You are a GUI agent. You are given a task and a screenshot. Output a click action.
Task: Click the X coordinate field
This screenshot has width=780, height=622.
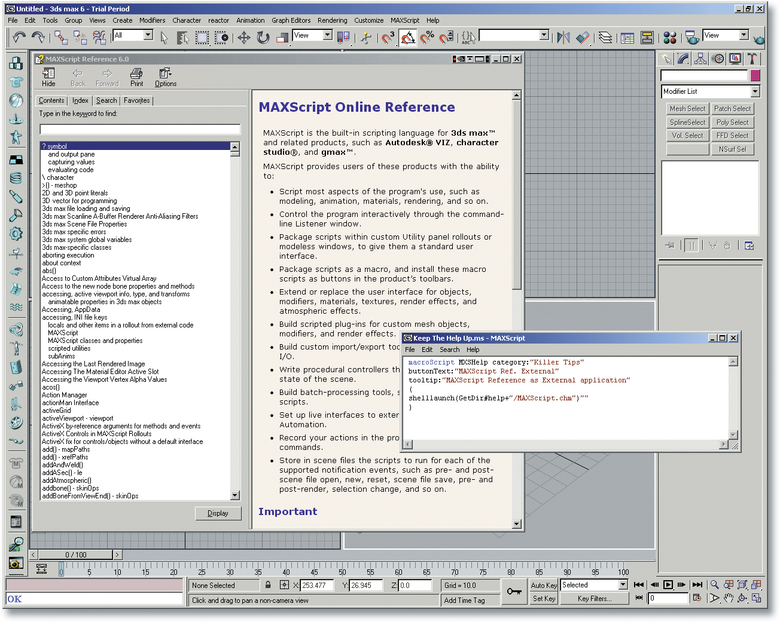click(316, 586)
